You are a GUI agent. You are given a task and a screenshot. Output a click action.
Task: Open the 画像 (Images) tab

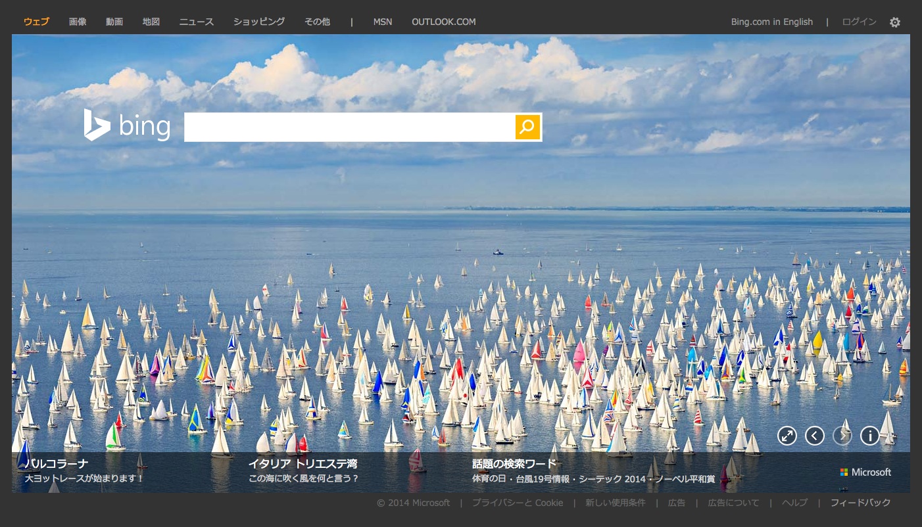pos(78,22)
